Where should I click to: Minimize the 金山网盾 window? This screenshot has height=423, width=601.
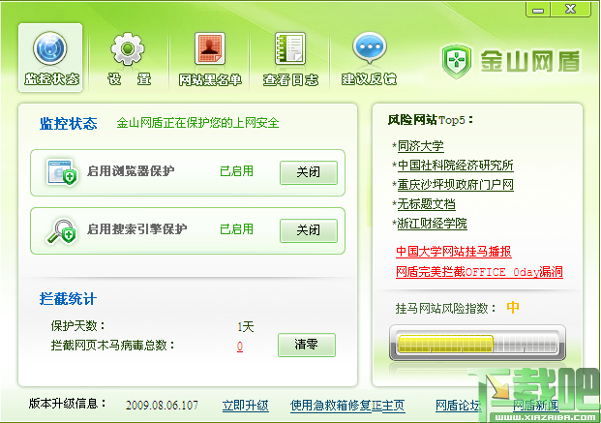coord(538,10)
